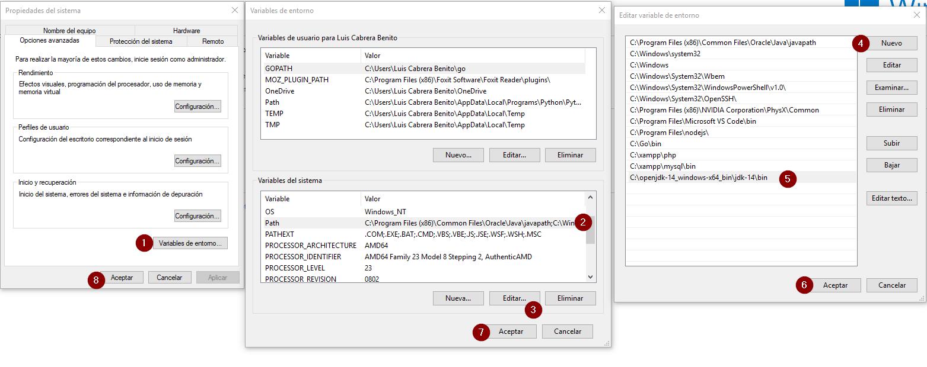The image size is (927, 367).
Task: Click Aceptar in Variables de entorno window
Action: click(x=511, y=331)
